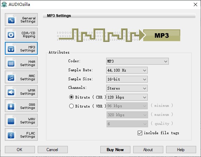Click the Buy Now button
Screen dimensions: 201x157
pyautogui.click(x=115, y=150)
